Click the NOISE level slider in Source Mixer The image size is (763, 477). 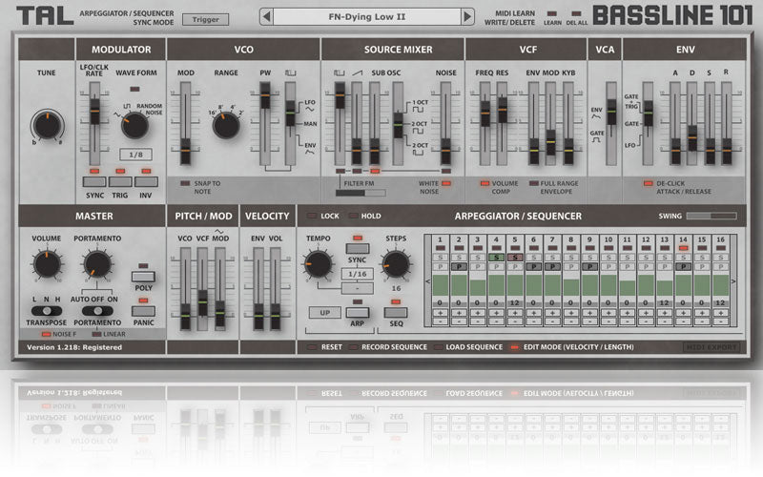coord(445,152)
